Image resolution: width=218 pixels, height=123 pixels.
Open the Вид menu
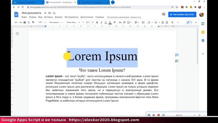click(40, 17)
